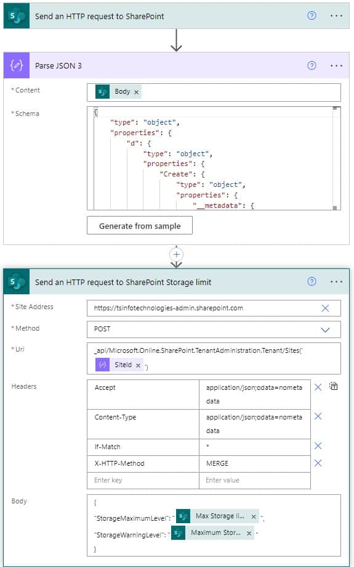Collapse the SharePoint Storage limit action header
The height and width of the screenshot is (567, 354).
click(176, 282)
